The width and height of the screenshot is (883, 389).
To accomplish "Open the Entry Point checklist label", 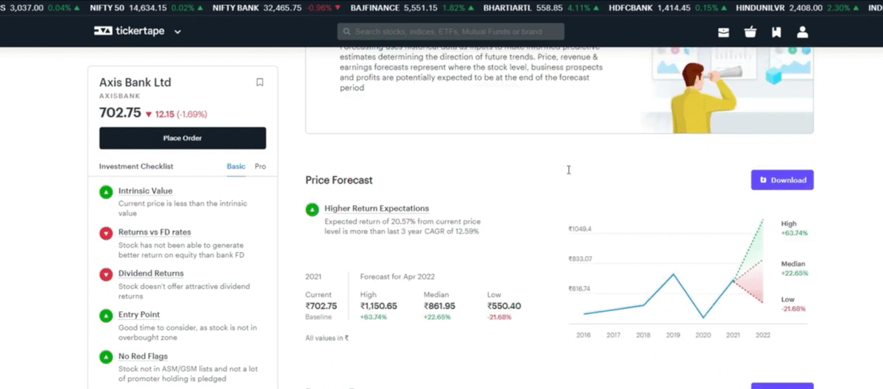I will [139, 315].
